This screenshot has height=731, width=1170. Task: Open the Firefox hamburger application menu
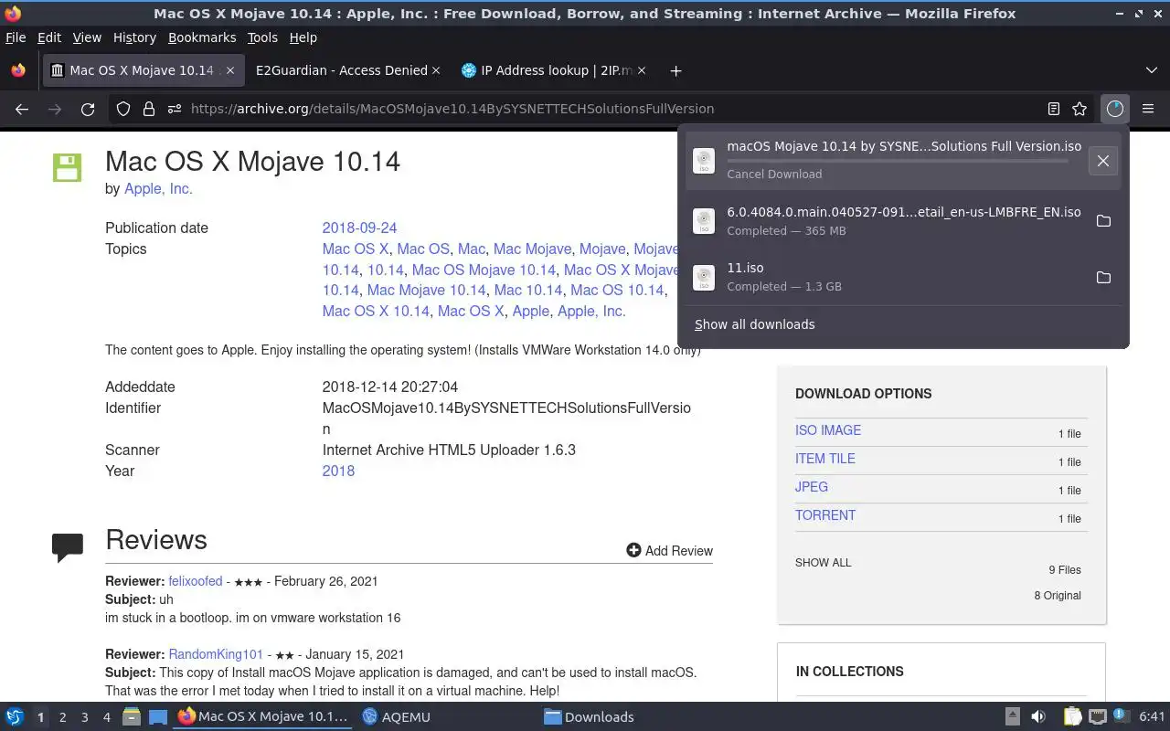tap(1148, 109)
